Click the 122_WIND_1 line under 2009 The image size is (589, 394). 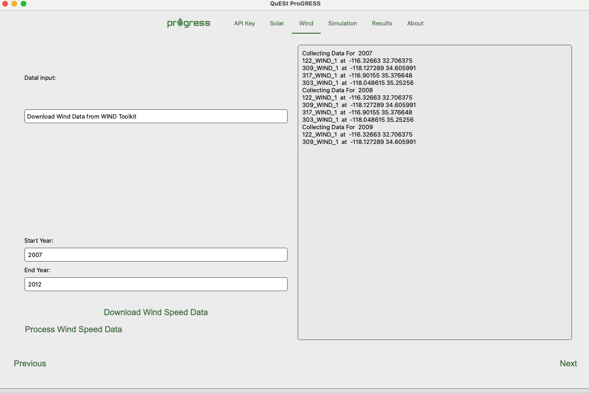(x=357, y=135)
